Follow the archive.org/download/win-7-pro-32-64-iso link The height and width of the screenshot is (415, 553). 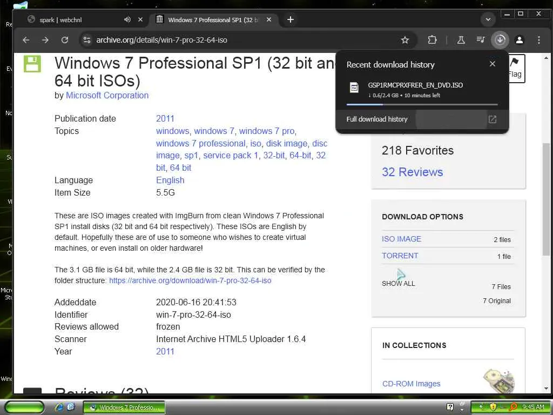click(x=190, y=280)
